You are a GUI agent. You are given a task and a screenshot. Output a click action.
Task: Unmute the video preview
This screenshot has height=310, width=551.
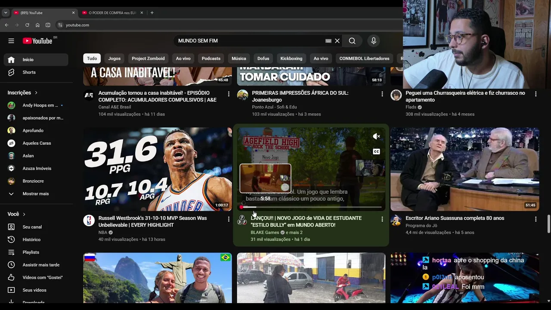(376, 136)
